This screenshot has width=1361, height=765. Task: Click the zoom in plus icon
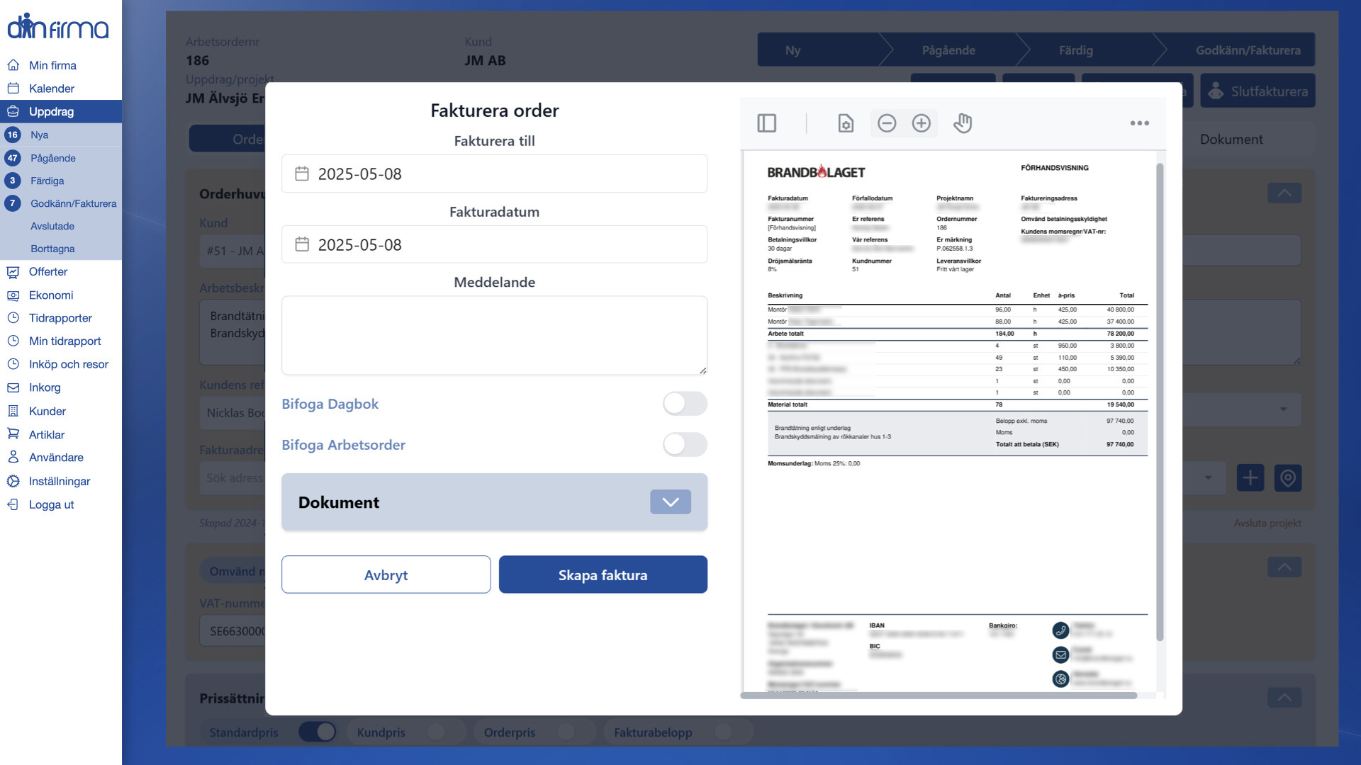pos(921,123)
